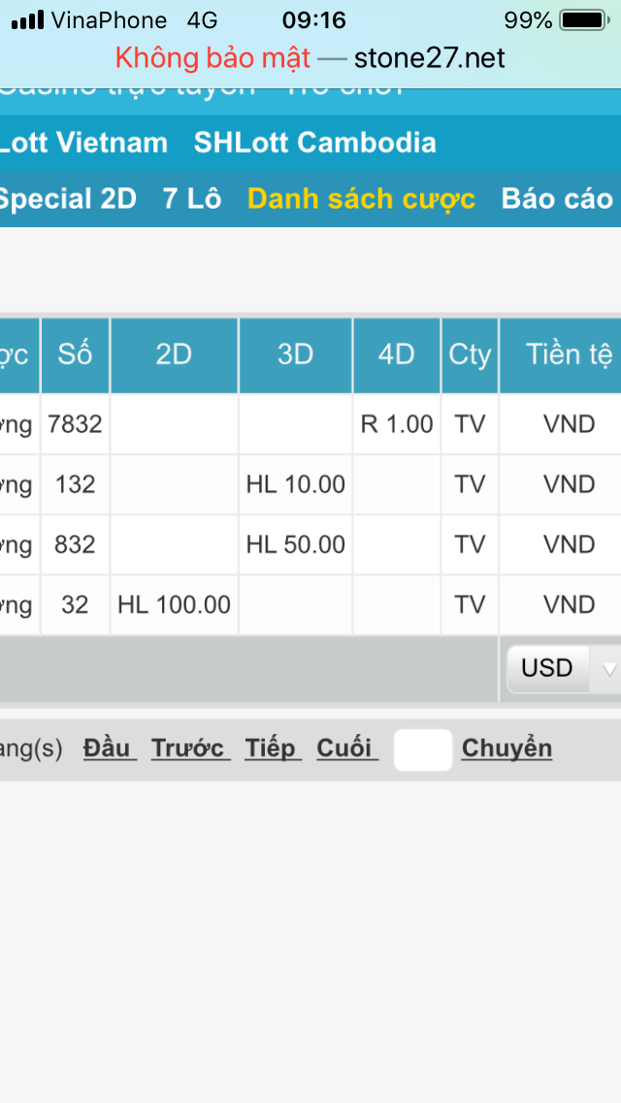Click the Chuyển page jump link

507,749
